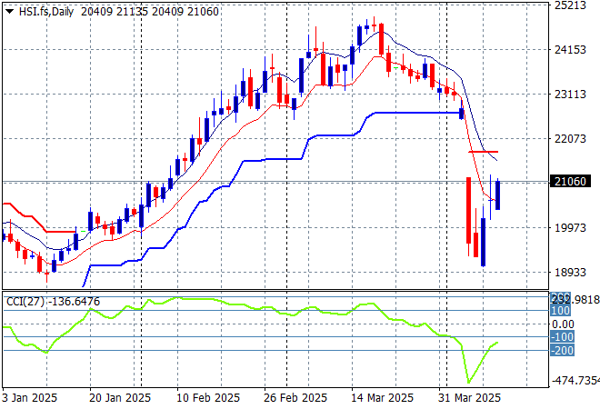Click the CCI 0.00 level label
The width and height of the screenshot is (600, 409).
(563, 324)
